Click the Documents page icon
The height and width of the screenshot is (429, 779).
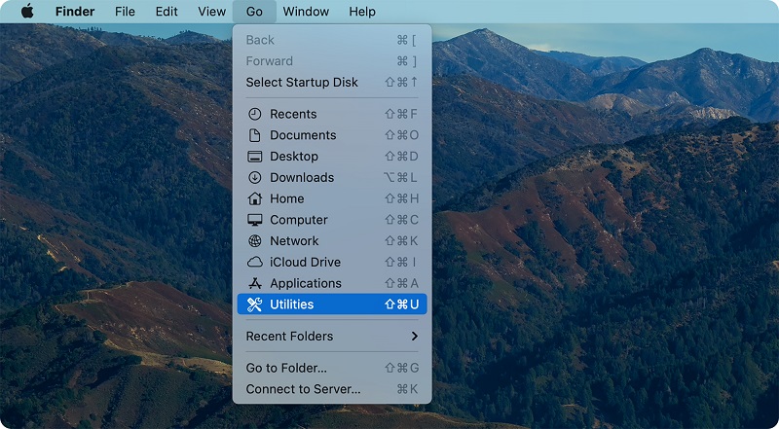pos(255,135)
